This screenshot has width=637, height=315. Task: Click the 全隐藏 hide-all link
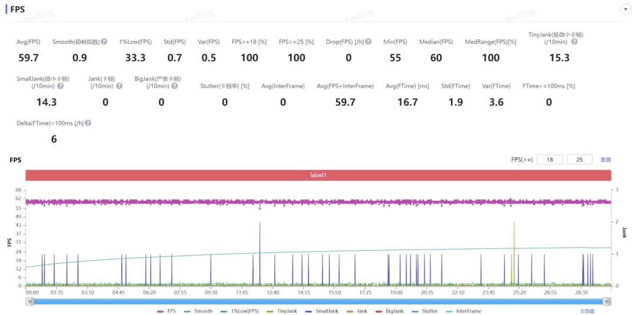[587, 311]
